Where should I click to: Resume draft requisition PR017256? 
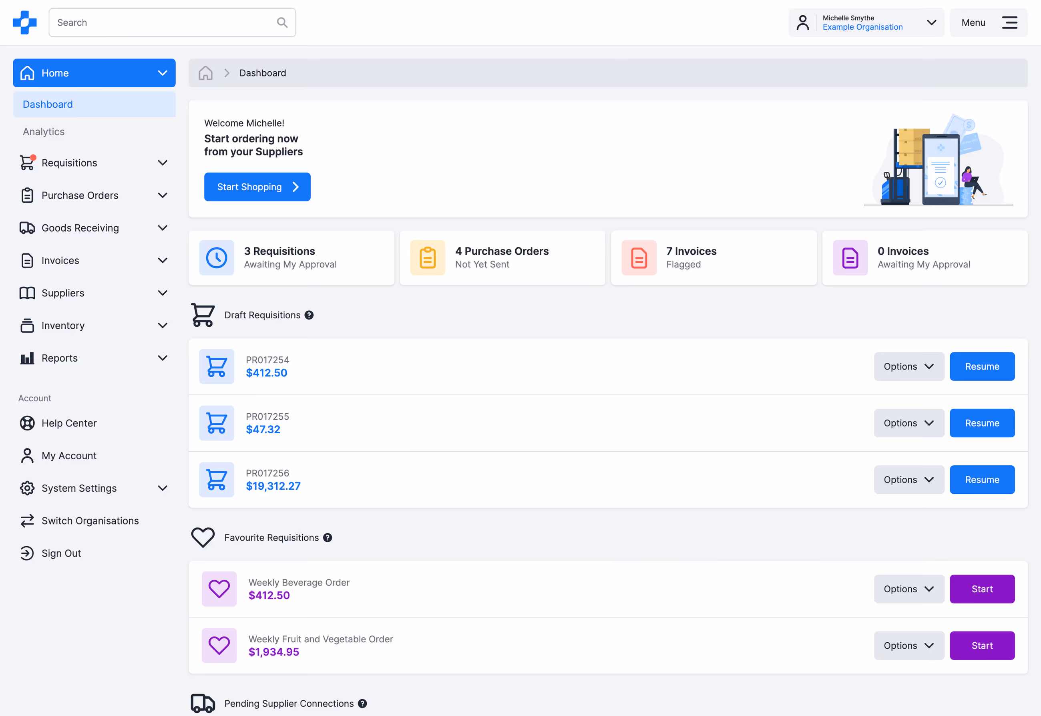(982, 480)
